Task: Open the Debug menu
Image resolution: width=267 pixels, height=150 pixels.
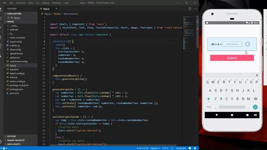Action: pyautogui.click(x=45, y=3)
